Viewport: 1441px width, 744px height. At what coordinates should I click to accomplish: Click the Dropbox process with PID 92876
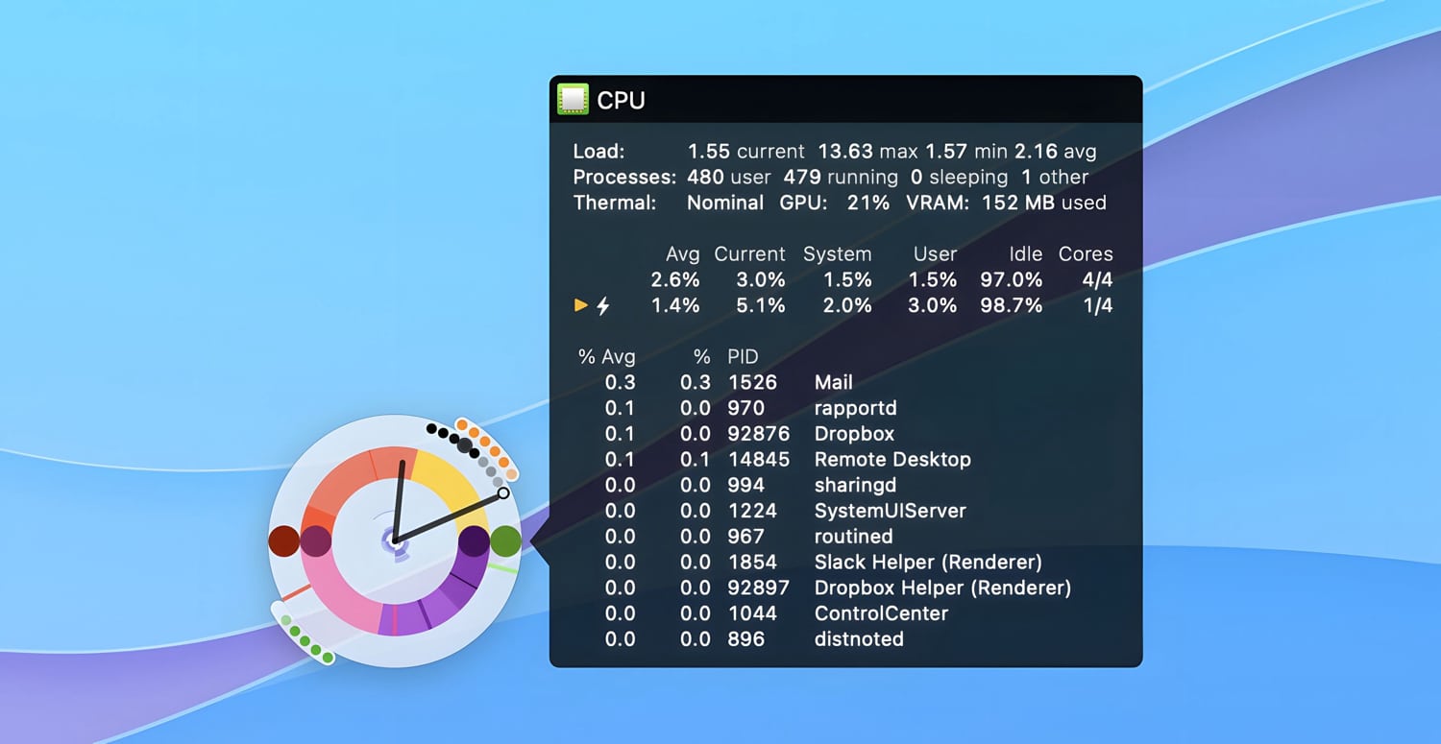(x=853, y=434)
